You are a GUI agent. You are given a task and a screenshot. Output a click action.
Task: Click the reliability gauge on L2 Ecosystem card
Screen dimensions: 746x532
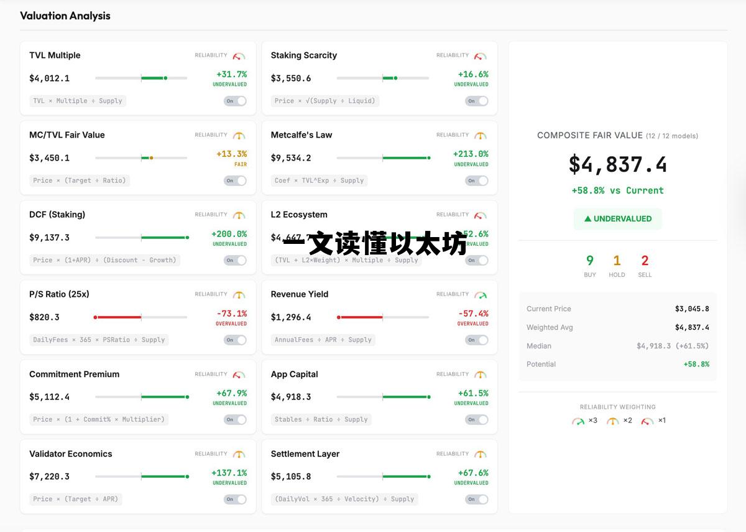(x=479, y=215)
